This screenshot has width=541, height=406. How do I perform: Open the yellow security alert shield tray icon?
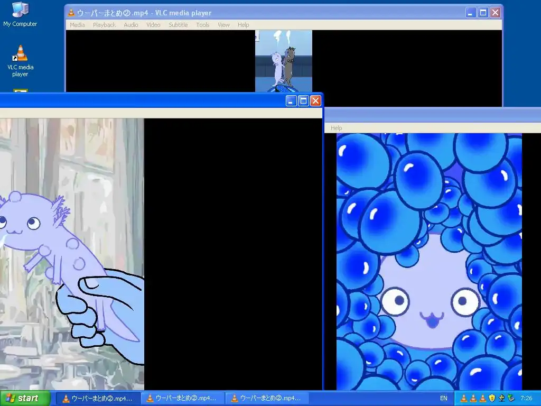[492, 399]
